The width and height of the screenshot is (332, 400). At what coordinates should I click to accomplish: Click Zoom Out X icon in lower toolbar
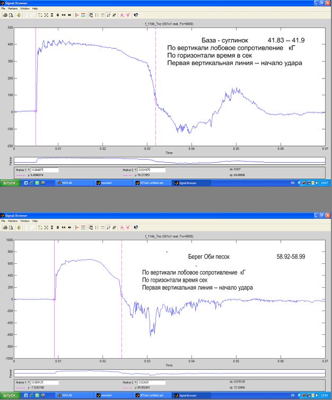pyautogui.click(x=71, y=227)
